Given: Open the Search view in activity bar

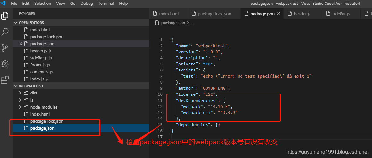Looking at the screenshot, I should [5, 32].
